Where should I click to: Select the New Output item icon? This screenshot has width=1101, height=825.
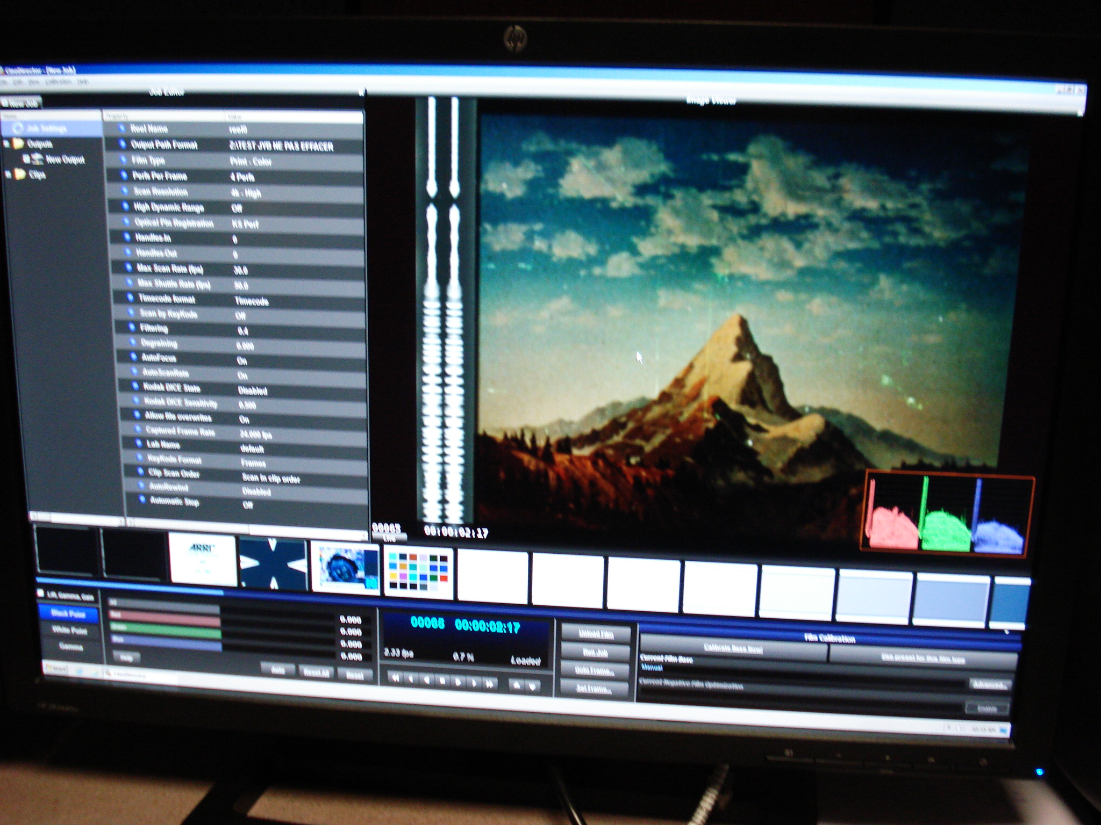click(x=37, y=159)
